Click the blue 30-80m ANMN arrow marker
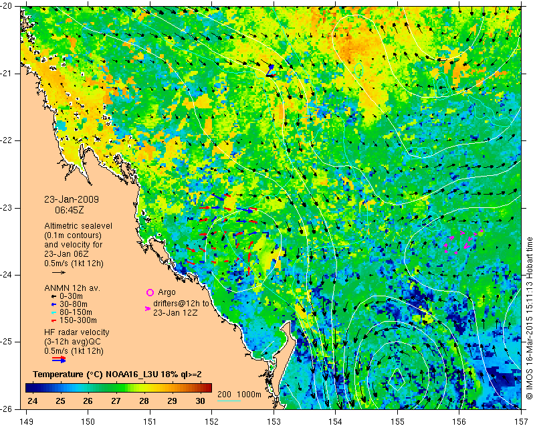535x428 pixels. (x=53, y=304)
